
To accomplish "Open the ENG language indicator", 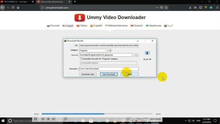I will [x=198, y=121].
